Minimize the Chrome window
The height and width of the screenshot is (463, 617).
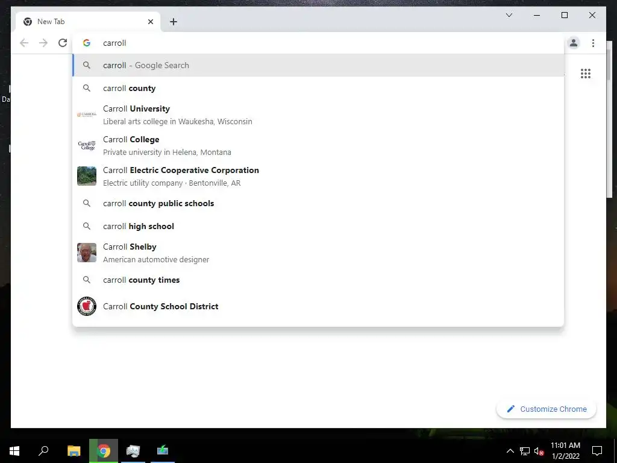click(537, 15)
